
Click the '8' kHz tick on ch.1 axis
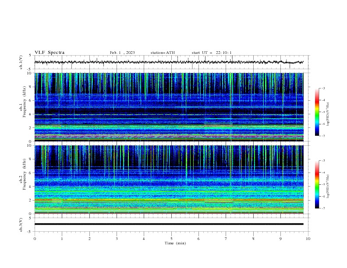(31, 87)
